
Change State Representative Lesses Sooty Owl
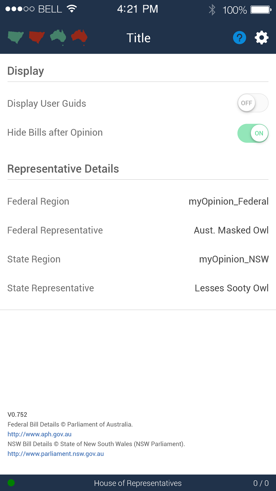[x=231, y=288]
